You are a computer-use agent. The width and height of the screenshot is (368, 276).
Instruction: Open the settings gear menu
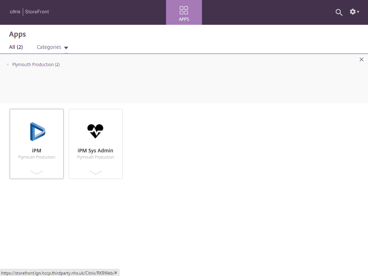[x=354, y=12]
